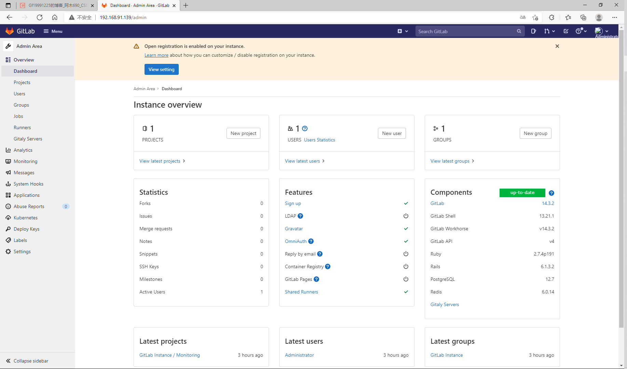Open GitLab Instance / Monitoring project
This screenshot has height=369, width=627.
[169, 355]
